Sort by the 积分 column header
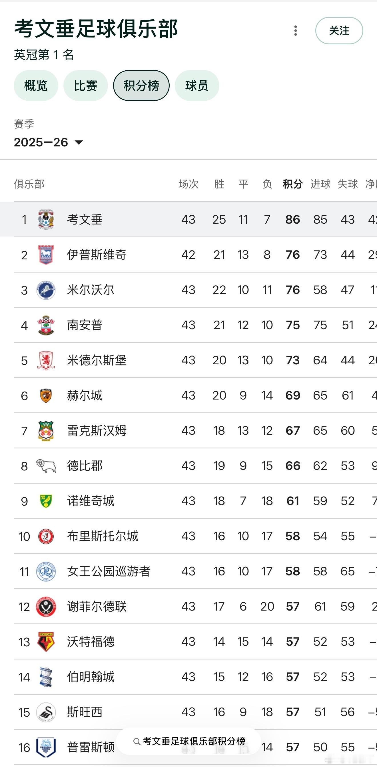 (292, 184)
